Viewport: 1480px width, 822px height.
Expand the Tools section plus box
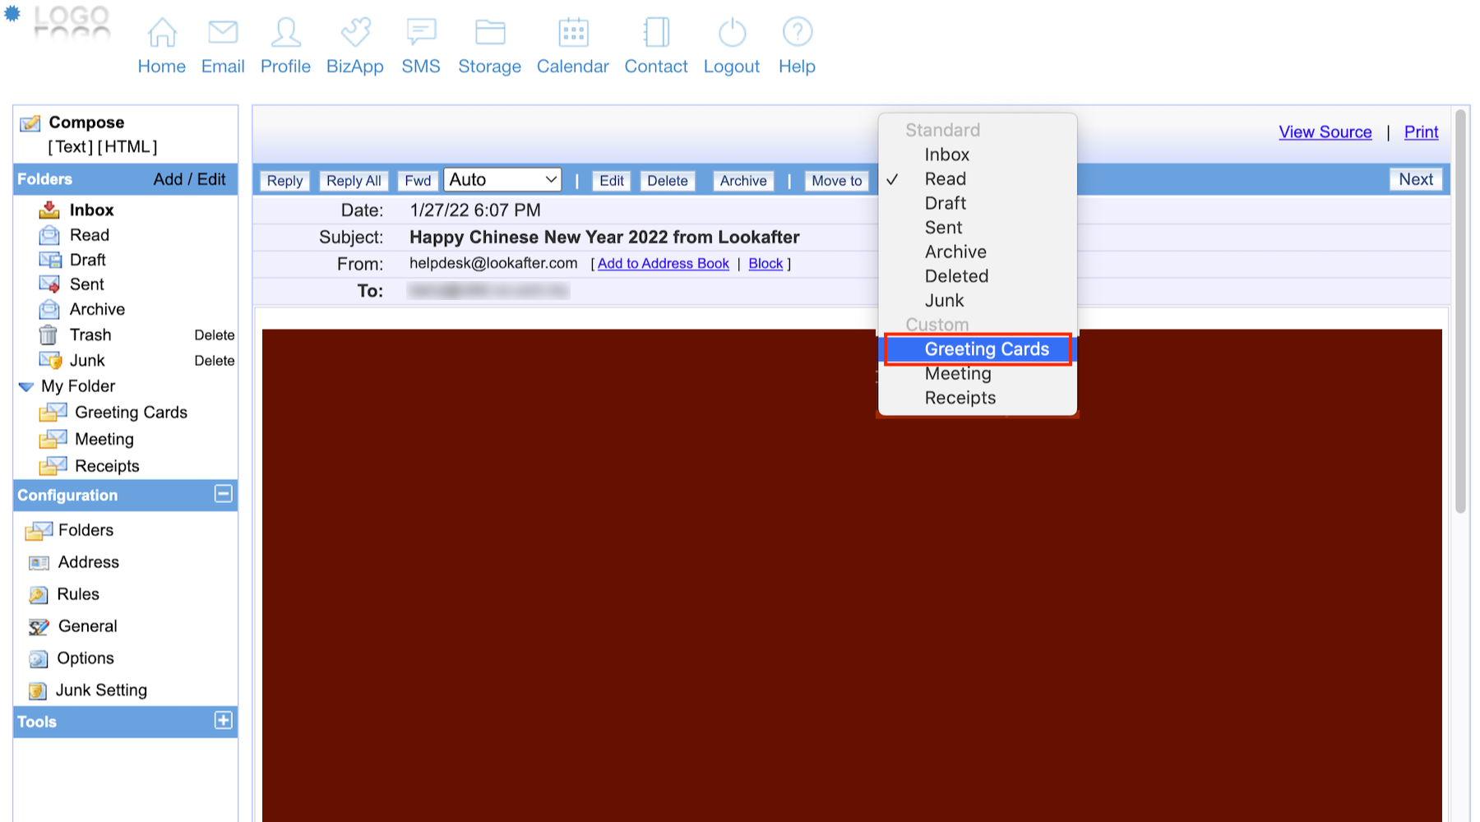223,721
